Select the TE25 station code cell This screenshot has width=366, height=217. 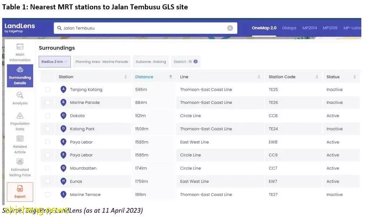(273, 89)
